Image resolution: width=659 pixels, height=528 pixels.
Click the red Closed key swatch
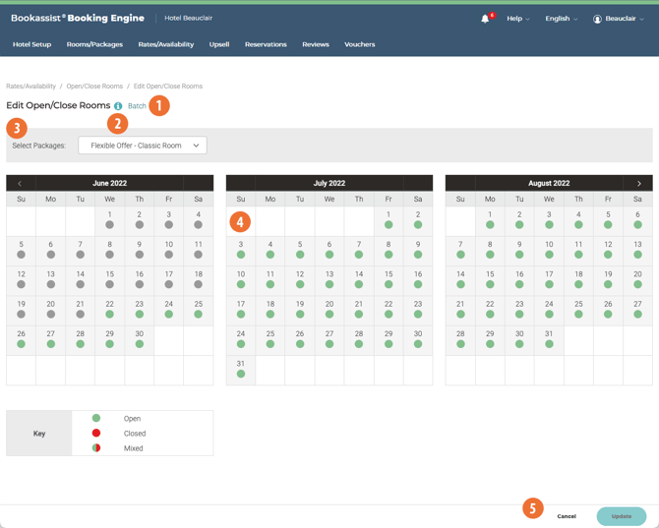click(x=96, y=433)
